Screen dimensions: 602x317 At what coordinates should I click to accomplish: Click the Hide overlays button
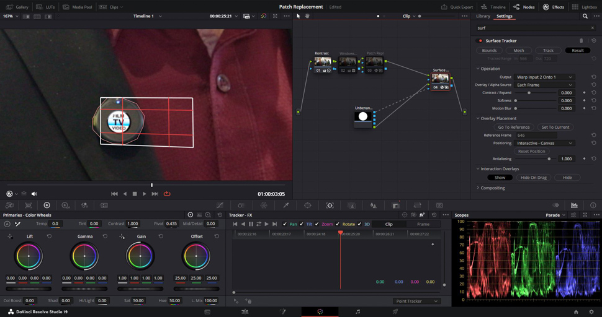tap(567, 178)
